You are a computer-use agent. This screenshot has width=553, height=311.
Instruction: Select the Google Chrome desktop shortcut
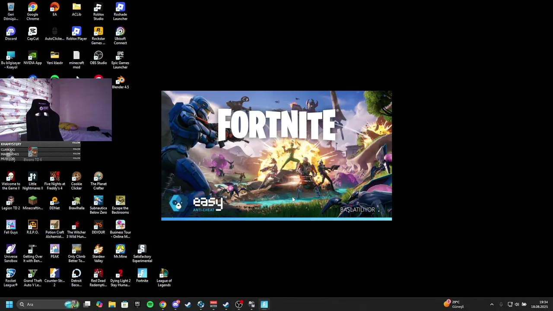[33, 12]
